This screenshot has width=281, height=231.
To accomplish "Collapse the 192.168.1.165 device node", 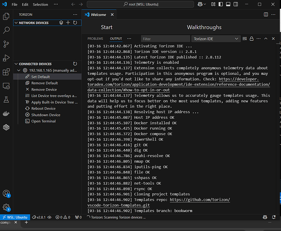I will [x=19, y=70].
